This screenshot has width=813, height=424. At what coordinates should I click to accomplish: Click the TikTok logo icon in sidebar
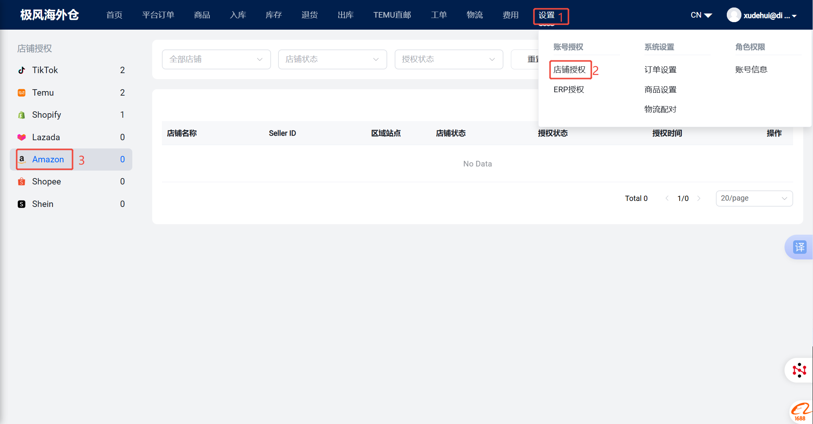click(x=22, y=70)
